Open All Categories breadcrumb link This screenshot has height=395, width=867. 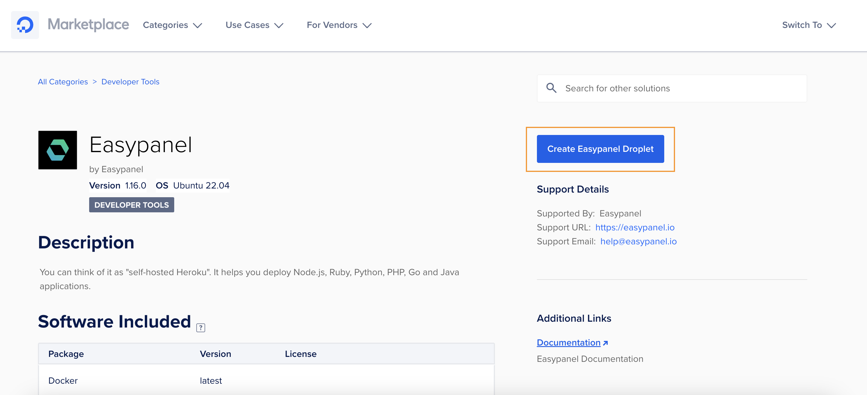coord(63,82)
